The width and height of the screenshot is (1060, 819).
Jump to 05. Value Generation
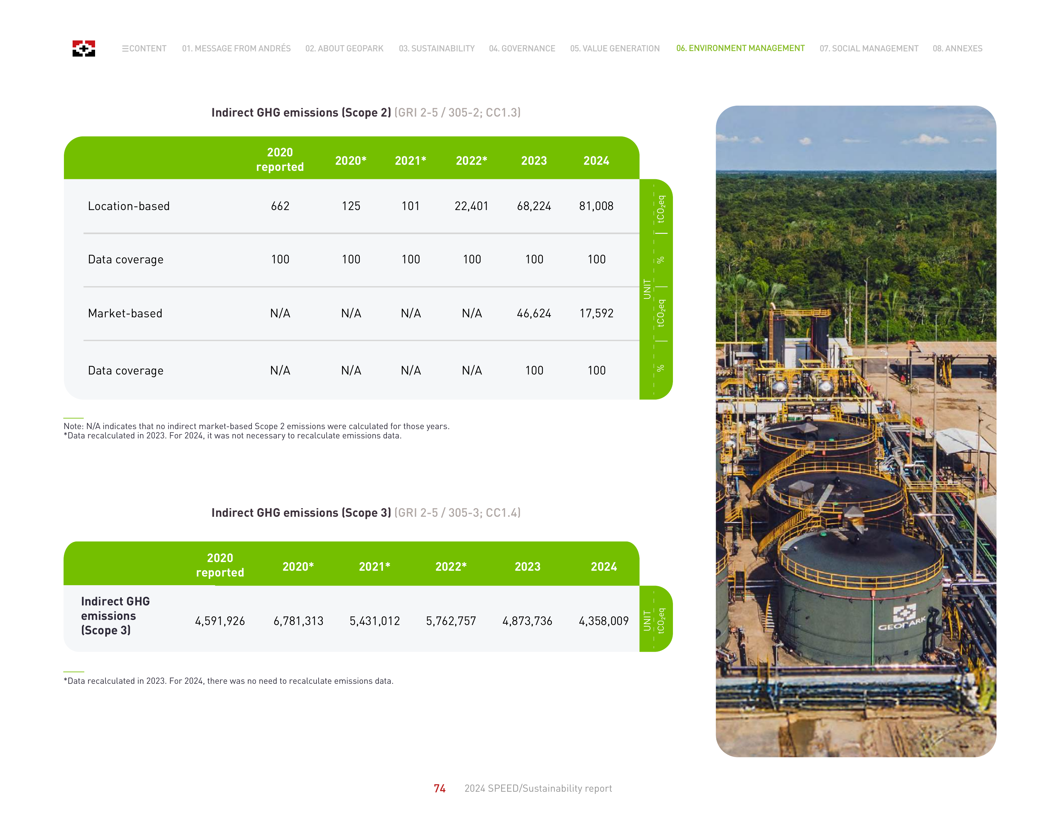click(x=614, y=48)
